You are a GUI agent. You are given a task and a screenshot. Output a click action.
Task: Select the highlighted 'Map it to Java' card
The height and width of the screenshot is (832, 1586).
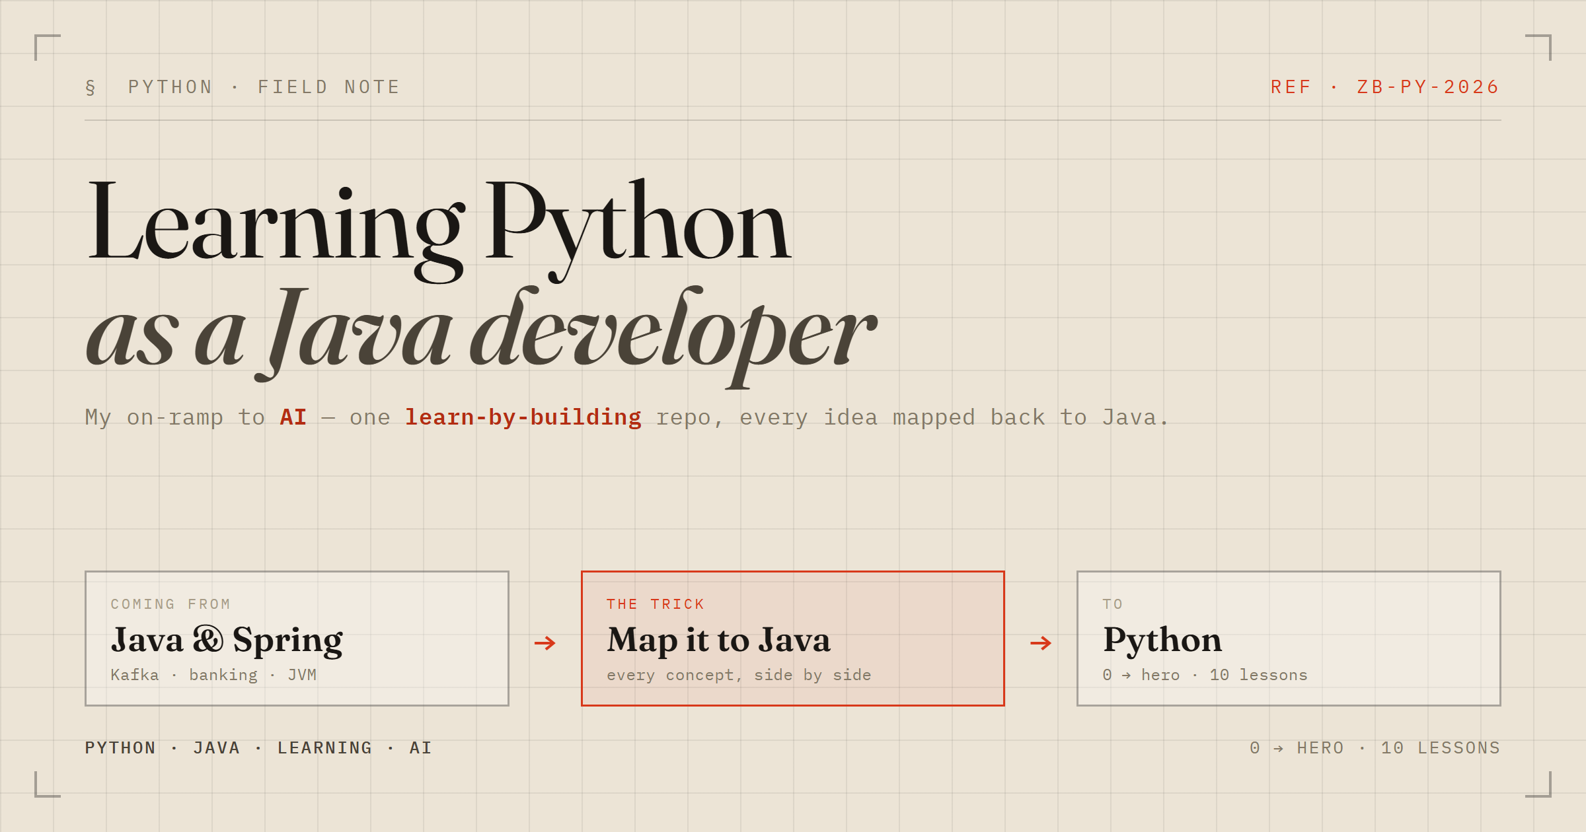point(792,639)
